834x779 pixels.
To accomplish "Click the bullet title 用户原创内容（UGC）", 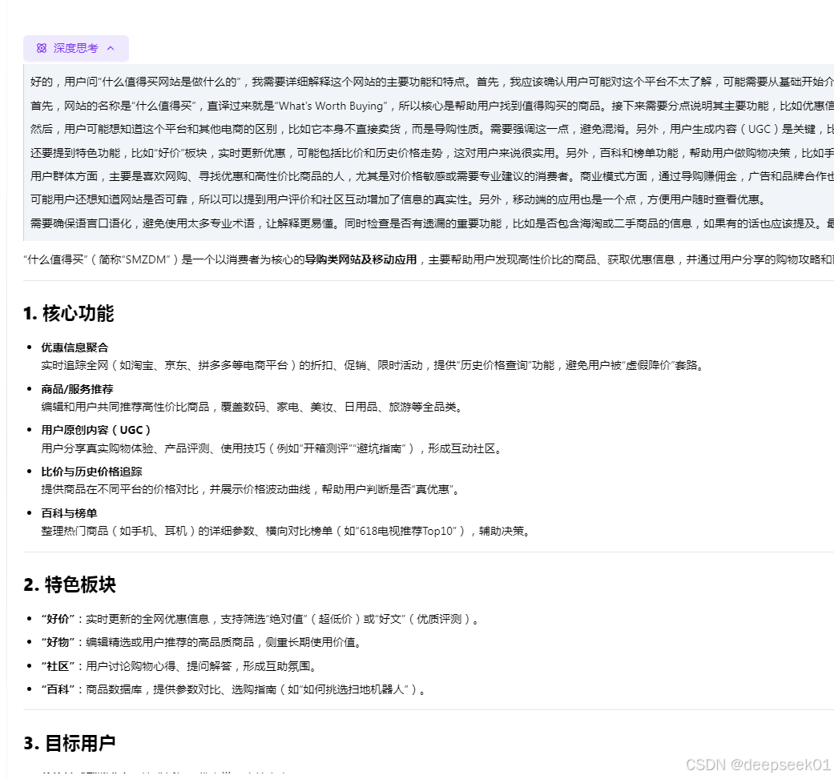I will (x=96, y=430).
